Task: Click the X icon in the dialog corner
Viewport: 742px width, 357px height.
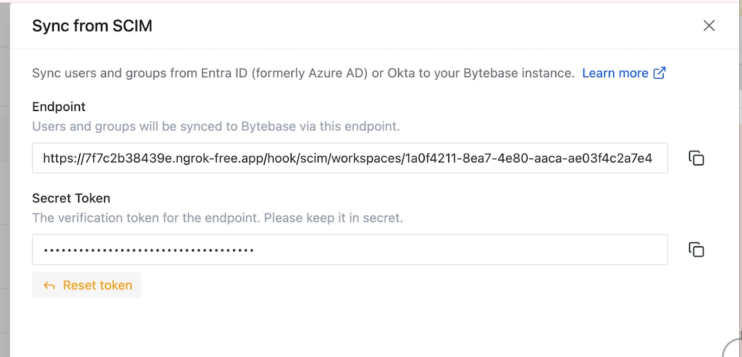Action: [709, 26]
